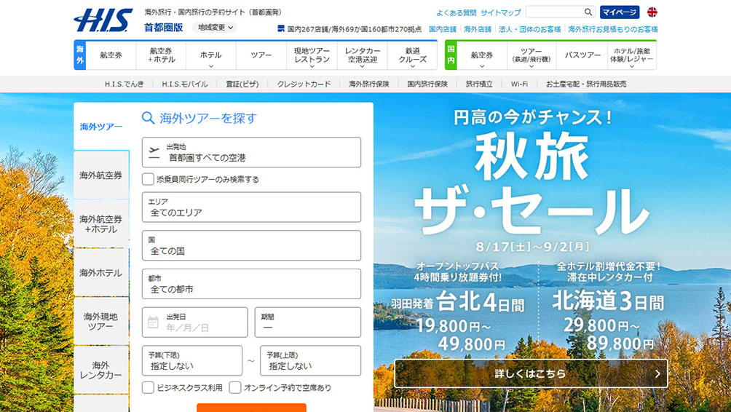Select overseas ツアー menu item
This screenshot has height=412, width=731.
click(261, 55)
